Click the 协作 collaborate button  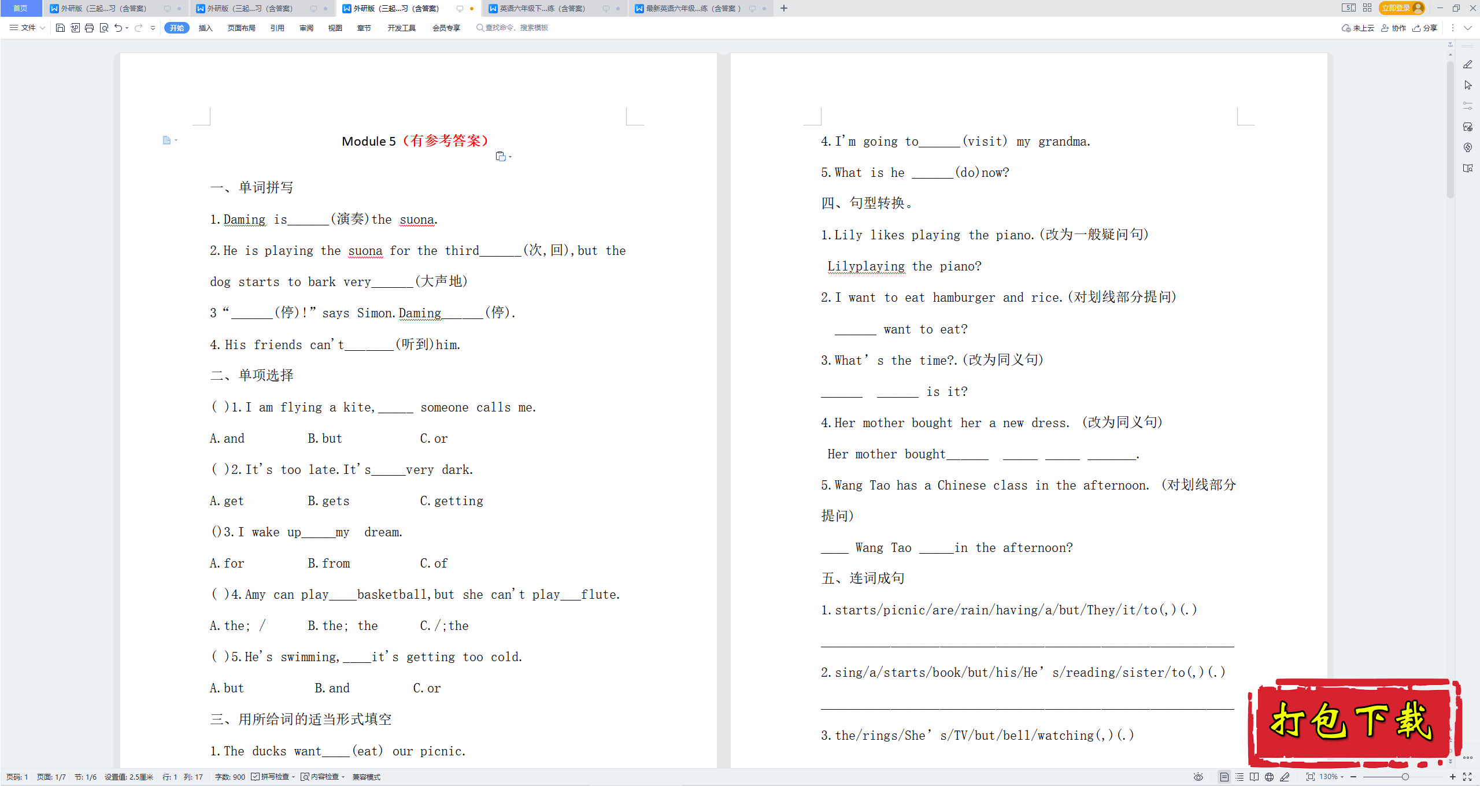[1394, 28]
